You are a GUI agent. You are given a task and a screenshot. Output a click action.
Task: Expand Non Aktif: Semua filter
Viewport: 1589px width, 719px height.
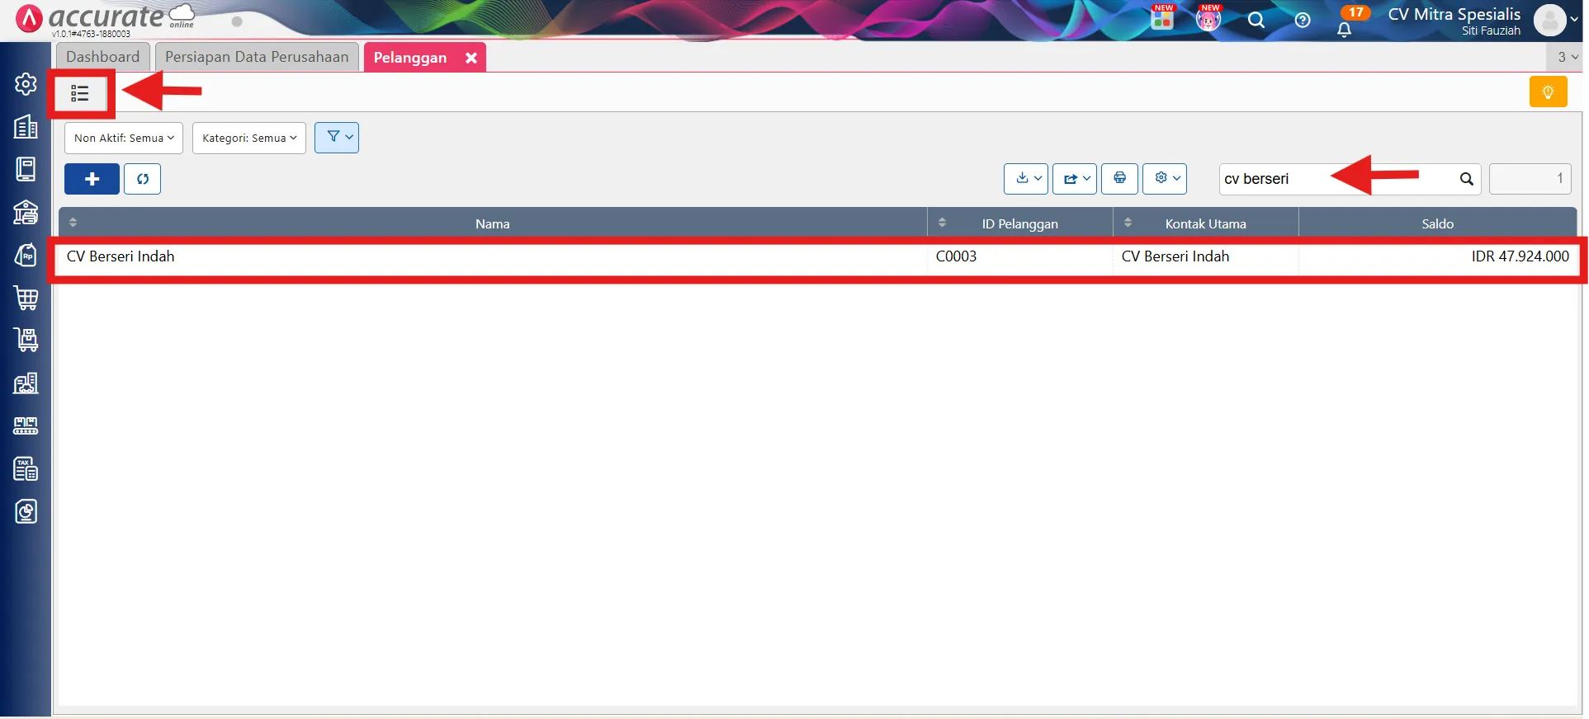click(124, 138)
